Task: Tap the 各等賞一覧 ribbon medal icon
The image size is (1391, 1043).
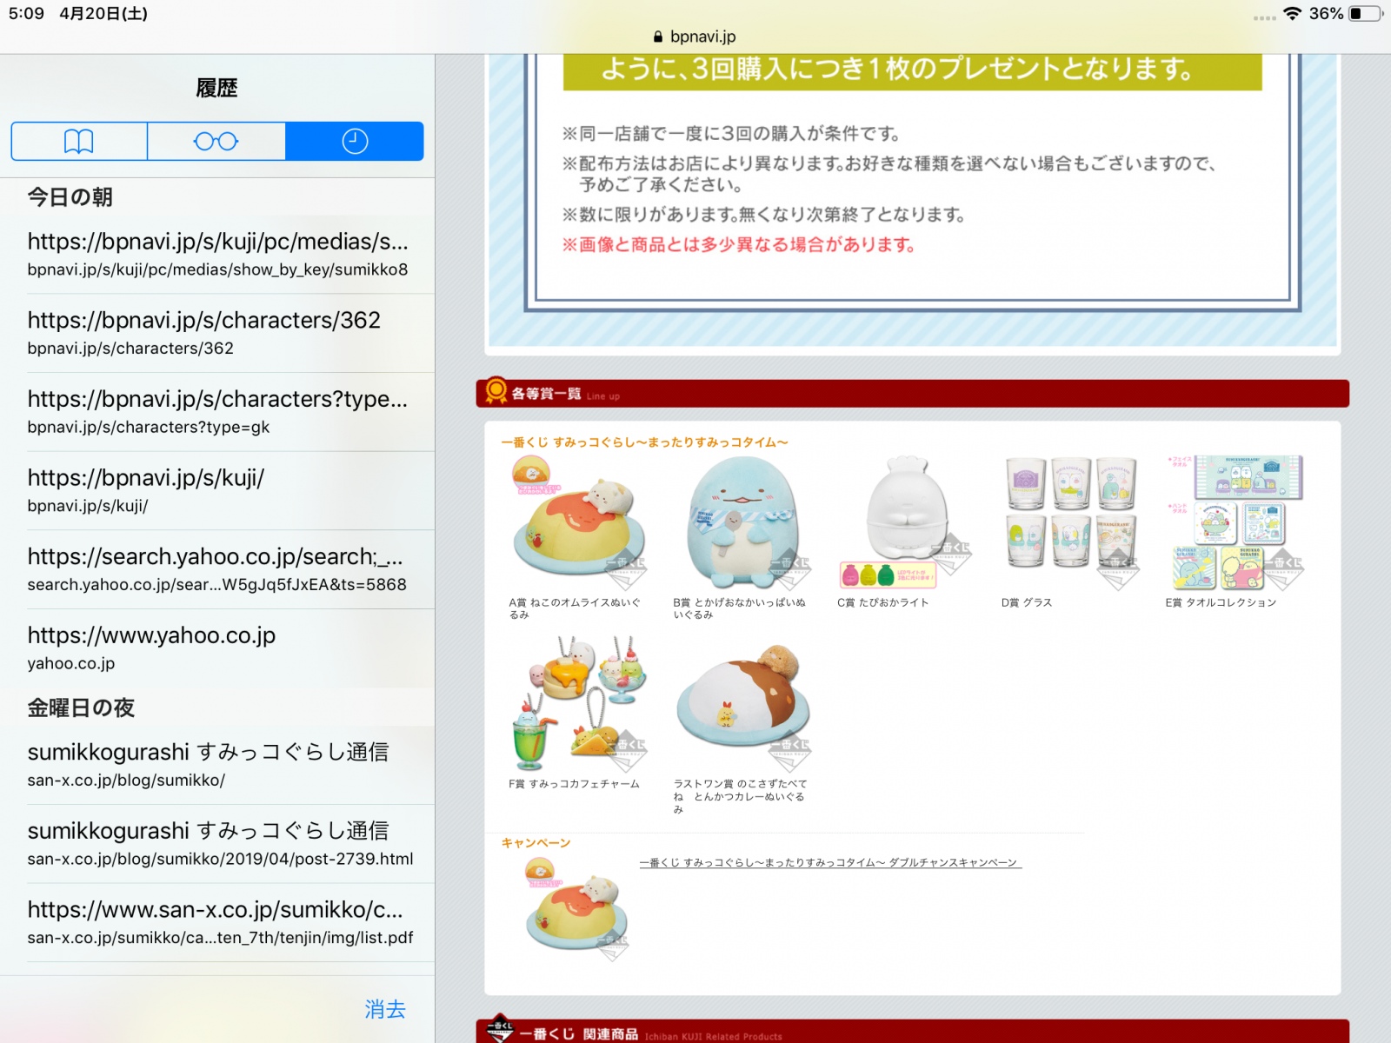Action: [496, 392]
